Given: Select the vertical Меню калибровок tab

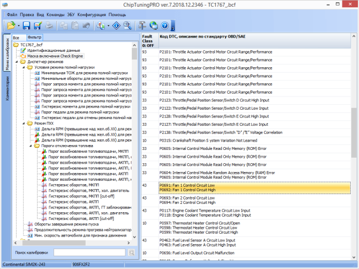Looking at the screenshot, I should [x=7, y=53].
